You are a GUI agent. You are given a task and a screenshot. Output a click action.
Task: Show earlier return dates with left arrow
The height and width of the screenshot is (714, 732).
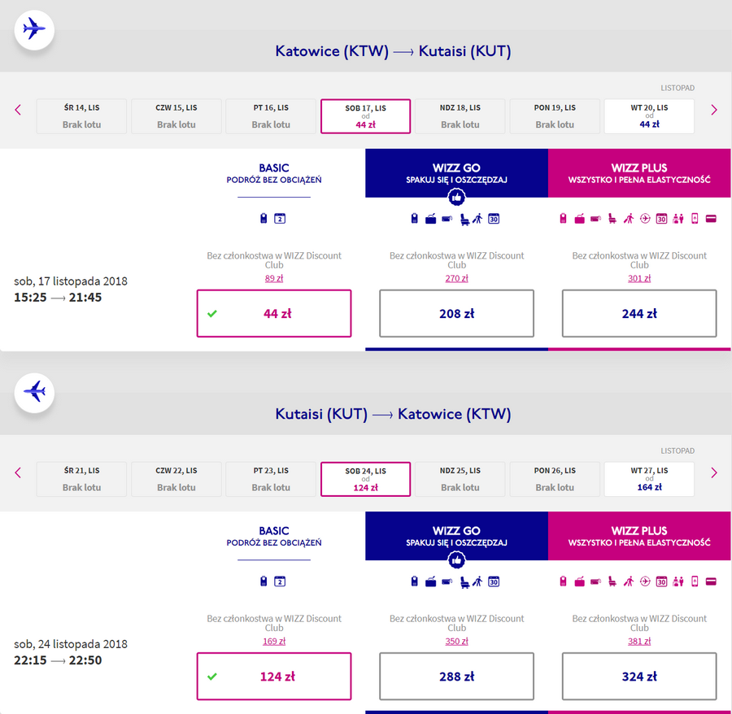tap(18, 472)
